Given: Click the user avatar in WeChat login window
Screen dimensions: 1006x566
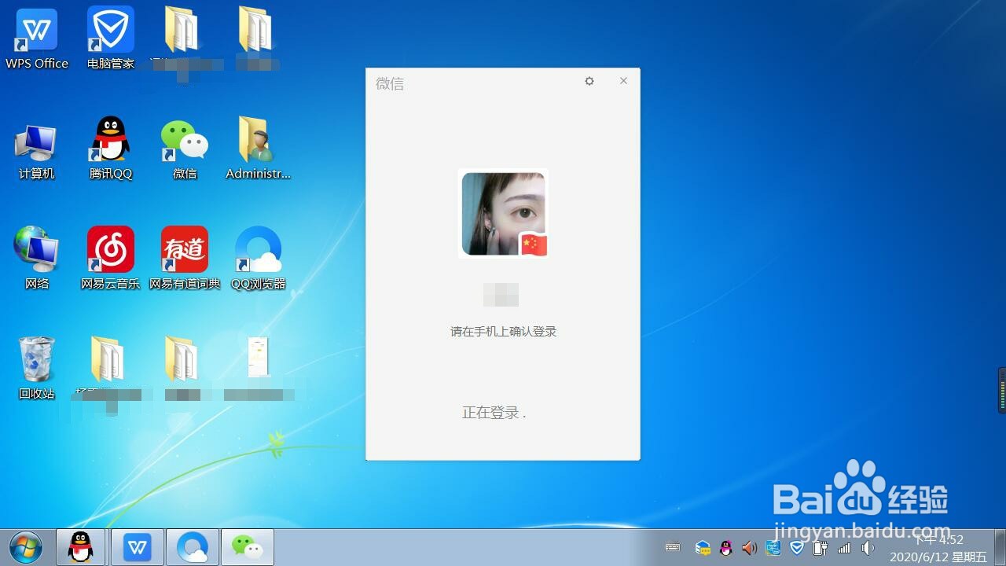Looking at the screenshot, I should tap(502, 213).
